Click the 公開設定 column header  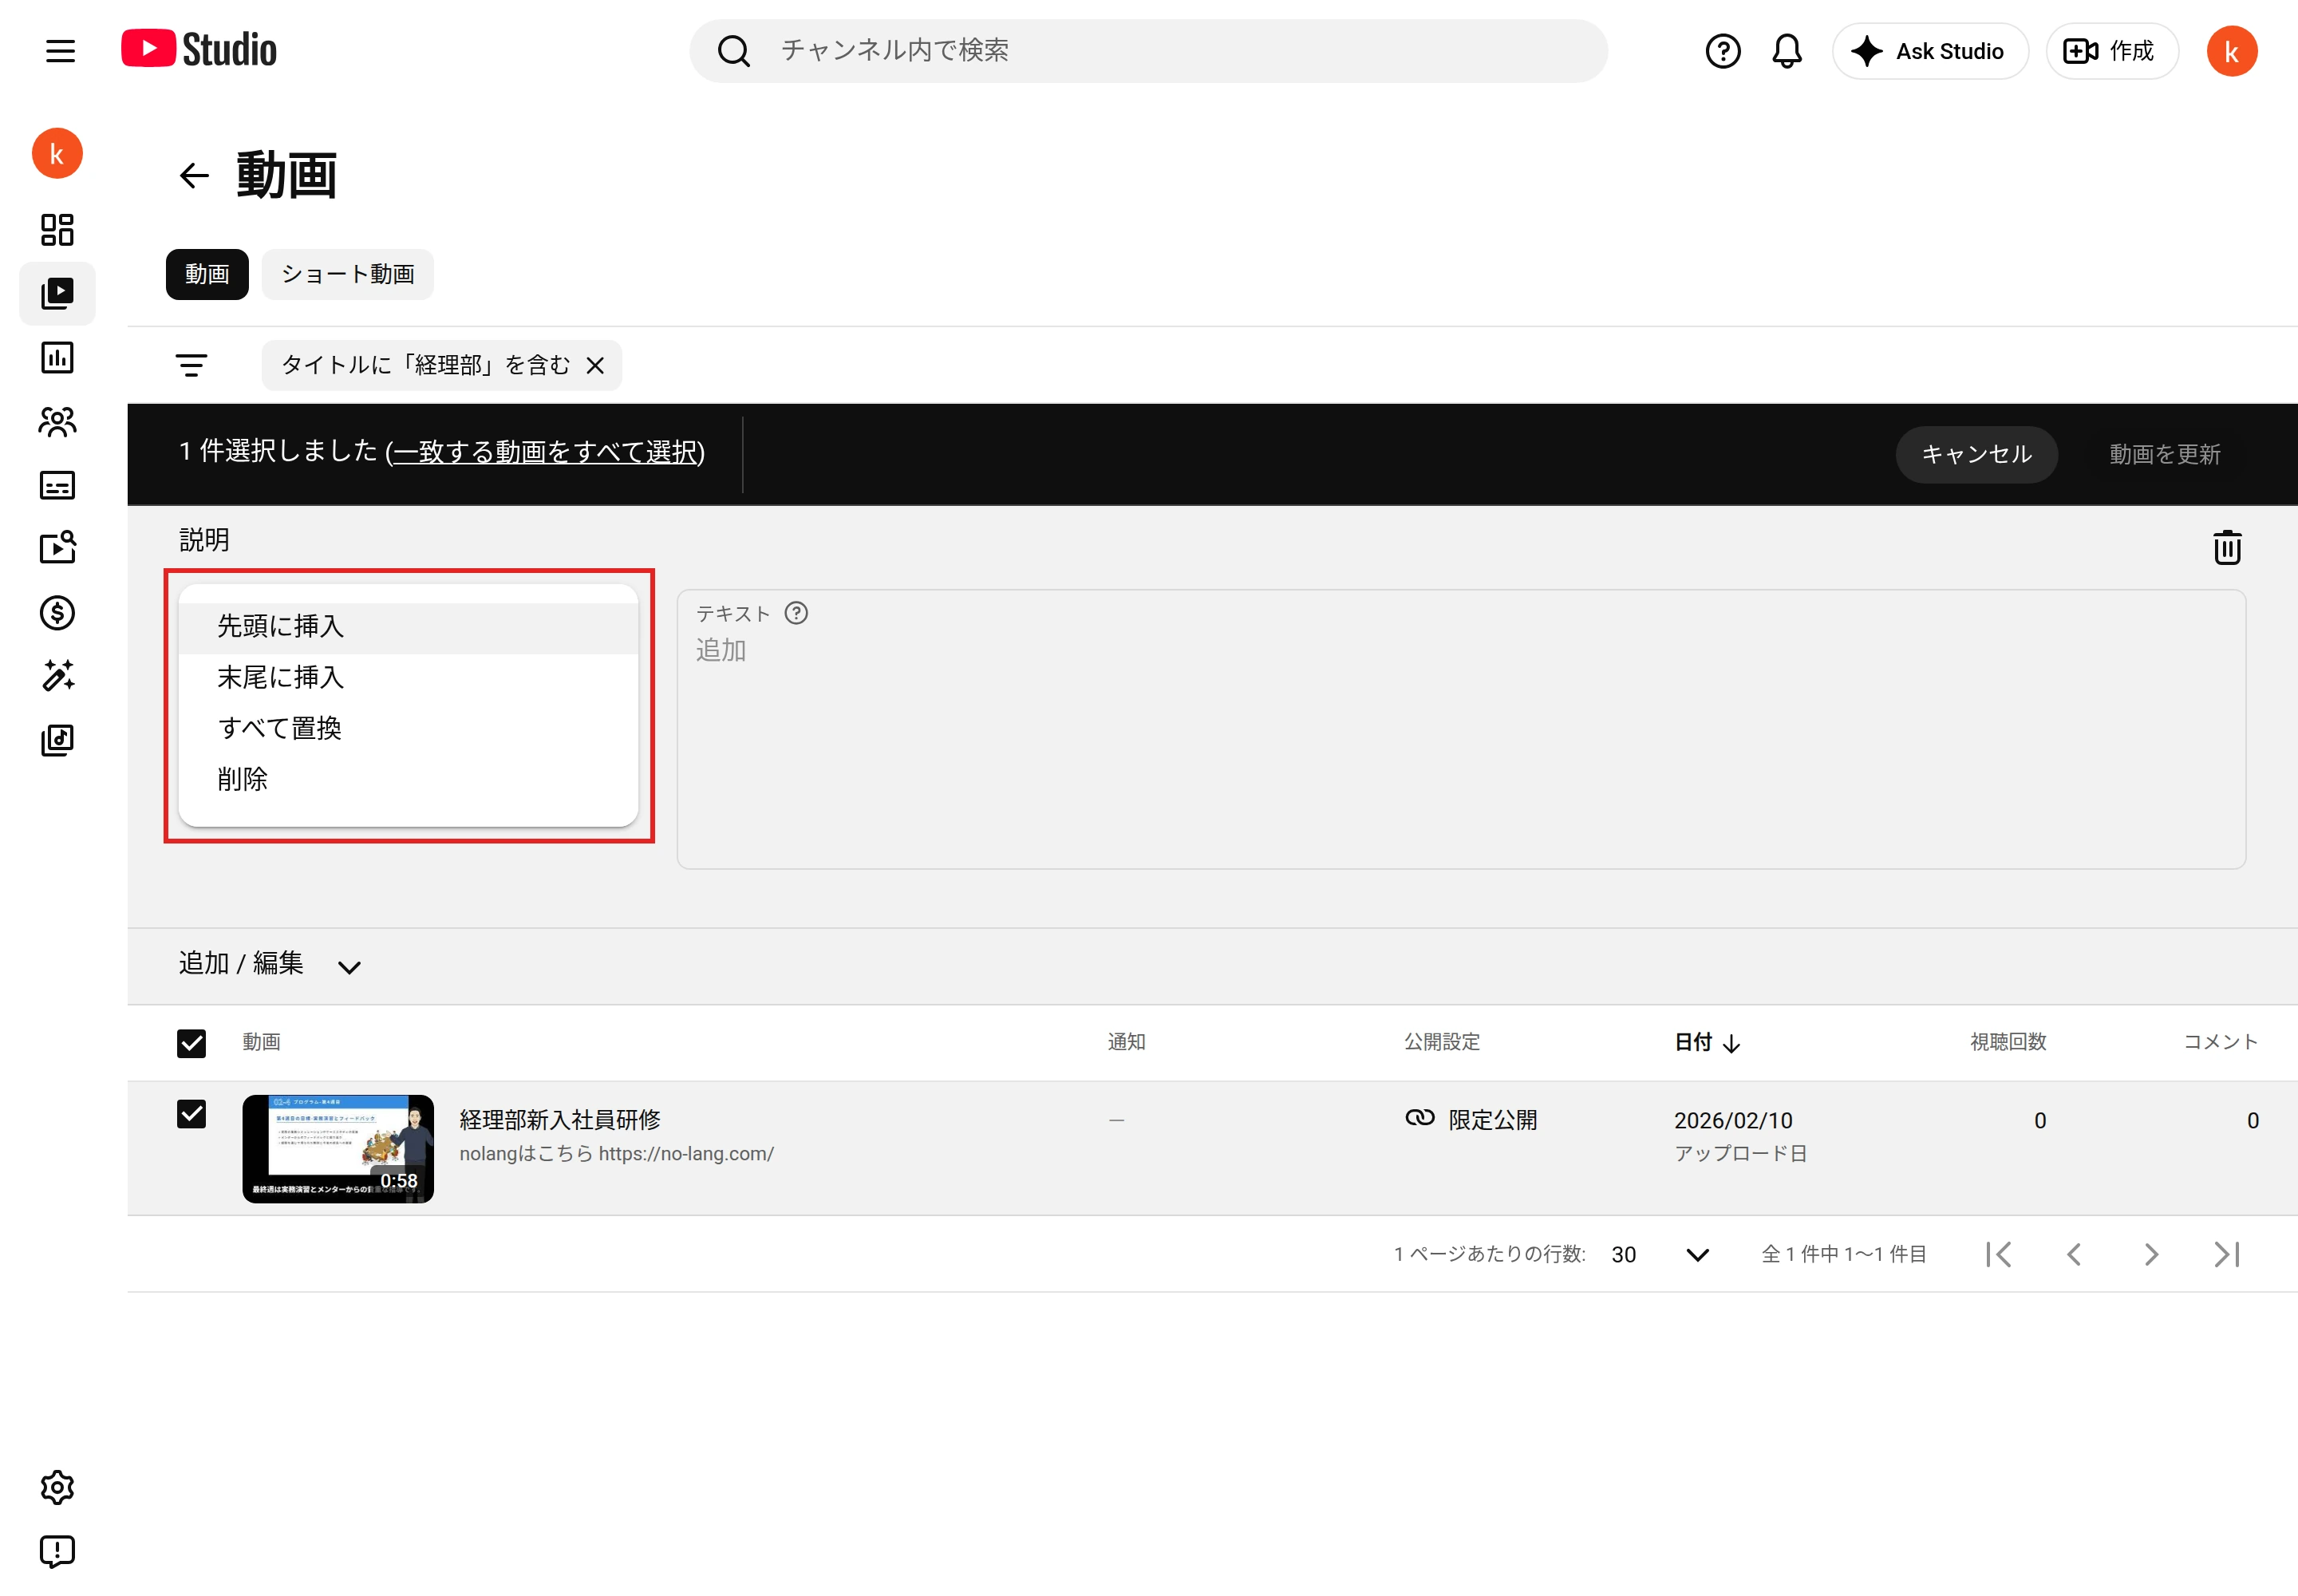click(x=1441, y=1042)
